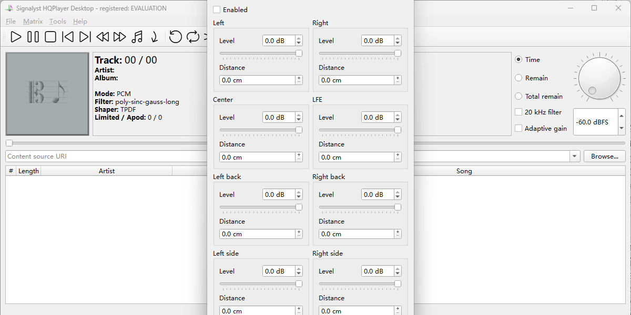Screen dimensions: 631x315
Task: Skip to the previous track
Action: click(68, 37)
